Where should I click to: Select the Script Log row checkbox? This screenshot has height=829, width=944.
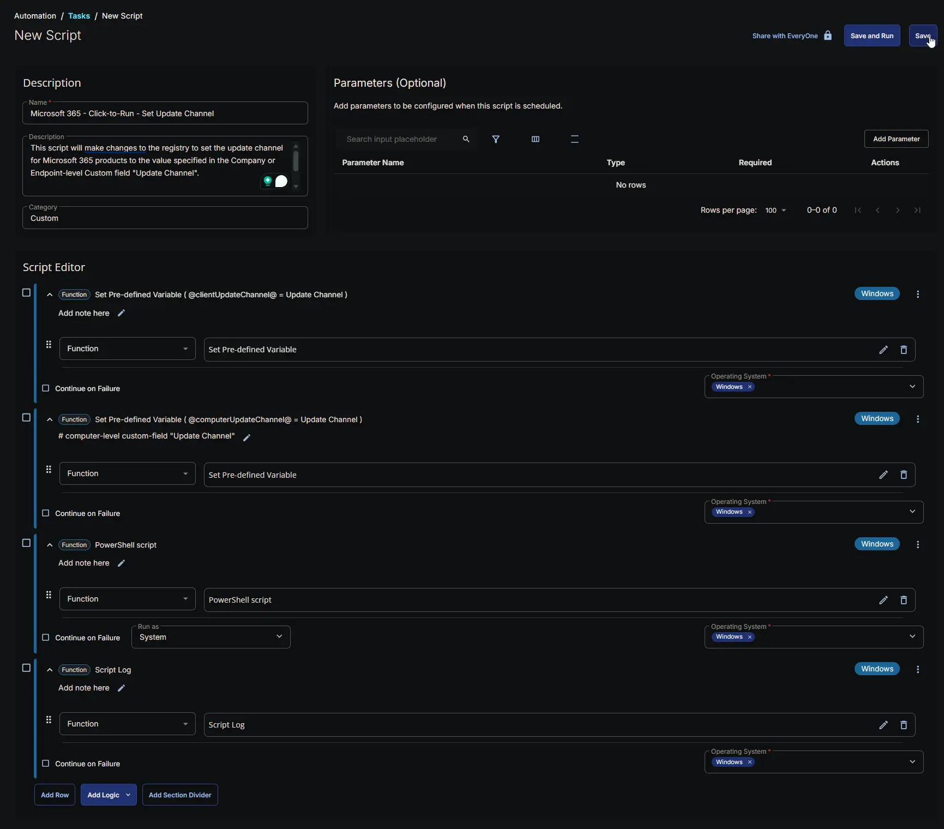pos(26,668)
